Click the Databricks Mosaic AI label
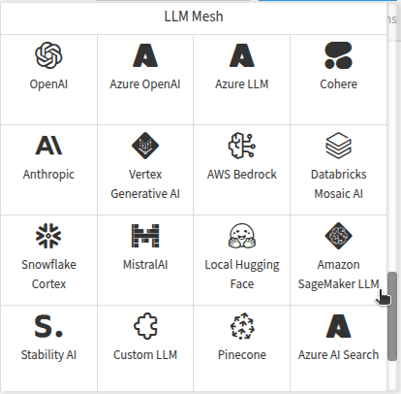The height and width of the screenshot is (394, 401). pos(338,184)
